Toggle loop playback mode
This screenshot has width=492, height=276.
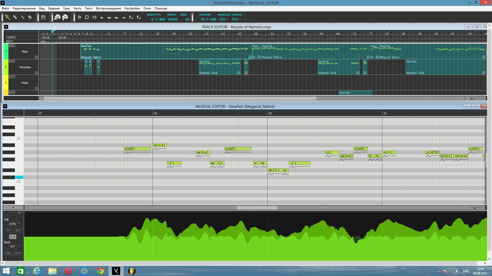(94, 17)
